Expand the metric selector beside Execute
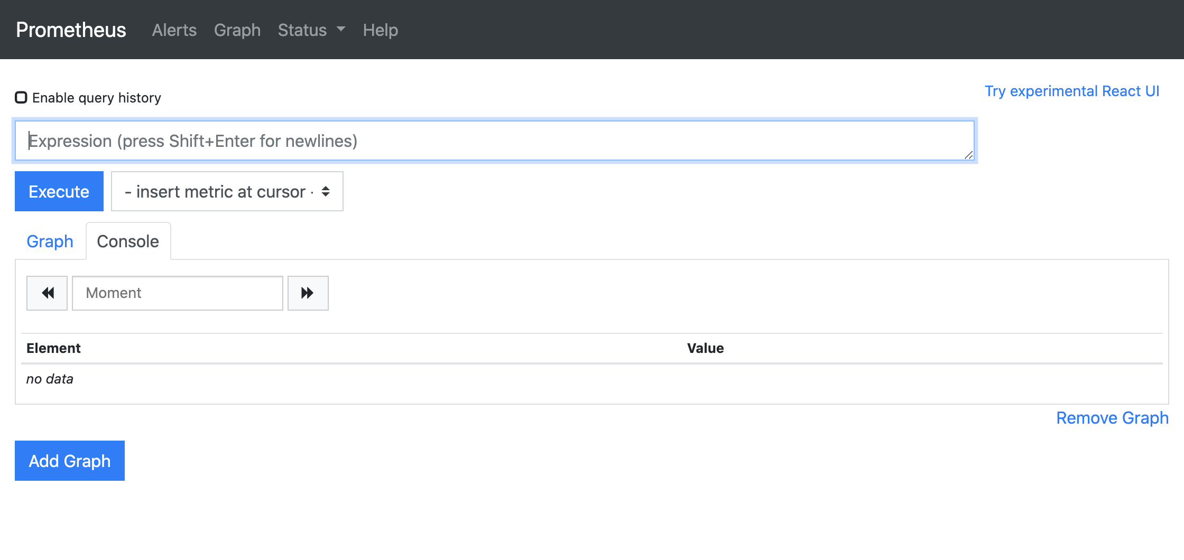 point(227,191)
